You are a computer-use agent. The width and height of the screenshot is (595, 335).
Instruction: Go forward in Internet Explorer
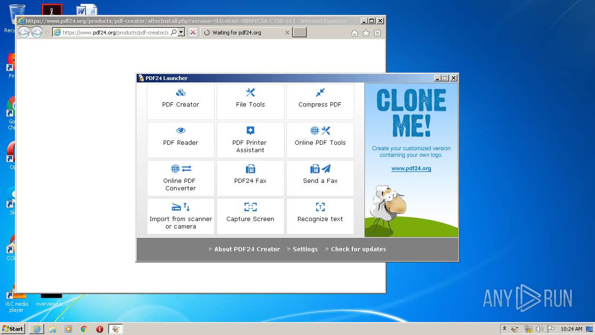[37, 32]
